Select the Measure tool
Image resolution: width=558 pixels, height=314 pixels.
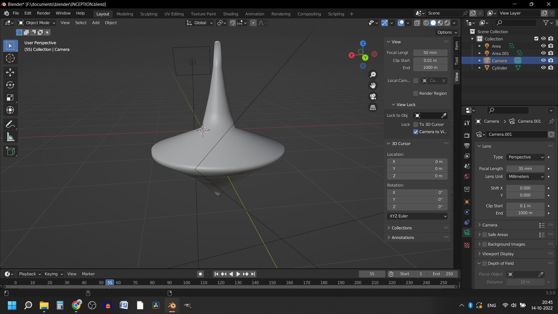[x=10, y=137]
